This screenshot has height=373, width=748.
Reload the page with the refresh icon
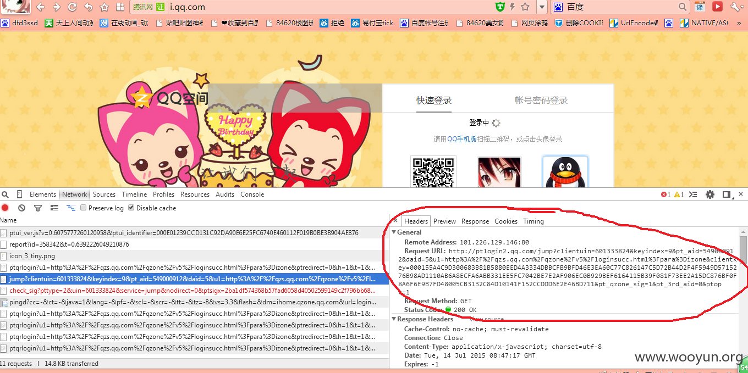pos(72,7)
